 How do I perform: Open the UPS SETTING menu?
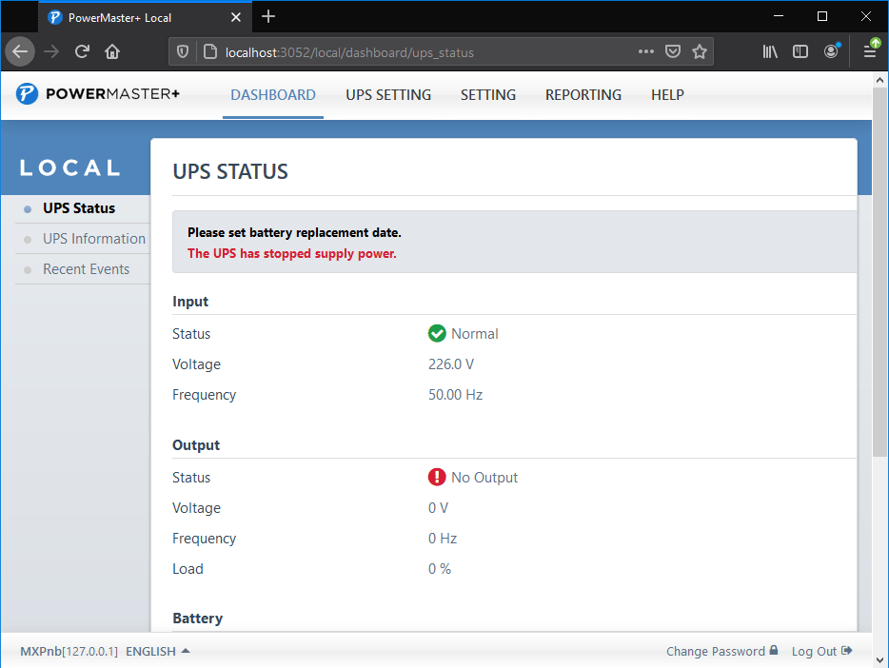(388, 95)
